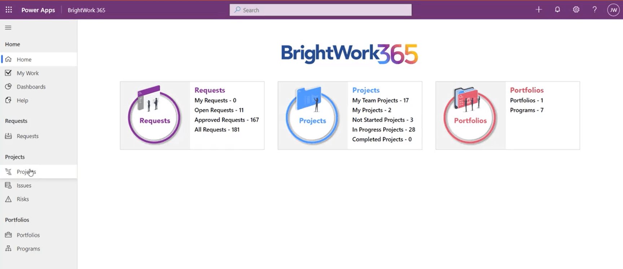
Task: Click the Portfolios briefcase icon in sidebar
Action: 8,235
